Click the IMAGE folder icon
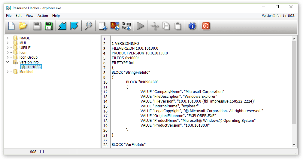The width and height of the screenshot is (303, 160). (x=15, y=38)
